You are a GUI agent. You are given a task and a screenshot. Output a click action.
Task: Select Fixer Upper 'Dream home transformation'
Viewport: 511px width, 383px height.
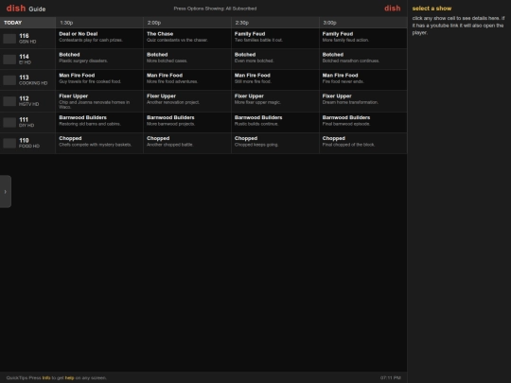click(363, 101)
